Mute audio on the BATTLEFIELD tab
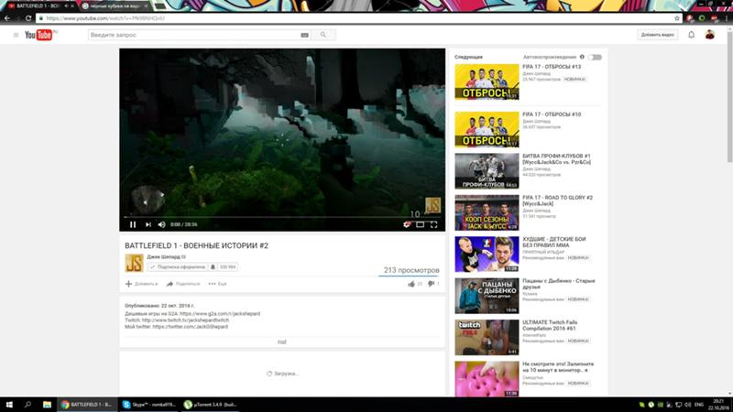 tap(66, 6)
